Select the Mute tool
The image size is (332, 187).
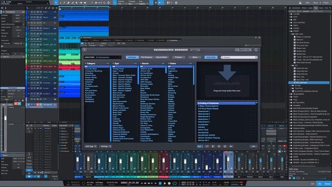pyautogui.click(x=76, y=3)
